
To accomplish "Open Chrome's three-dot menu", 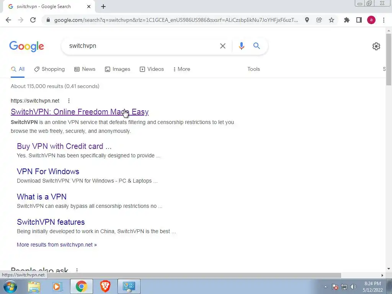I will [384, 20].
